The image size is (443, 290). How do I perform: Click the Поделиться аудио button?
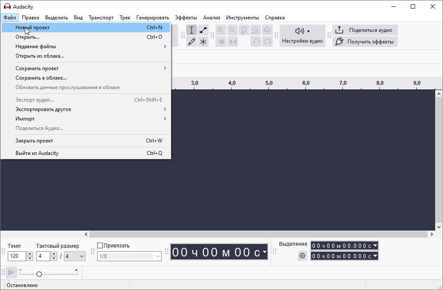[x=365, y=30]
